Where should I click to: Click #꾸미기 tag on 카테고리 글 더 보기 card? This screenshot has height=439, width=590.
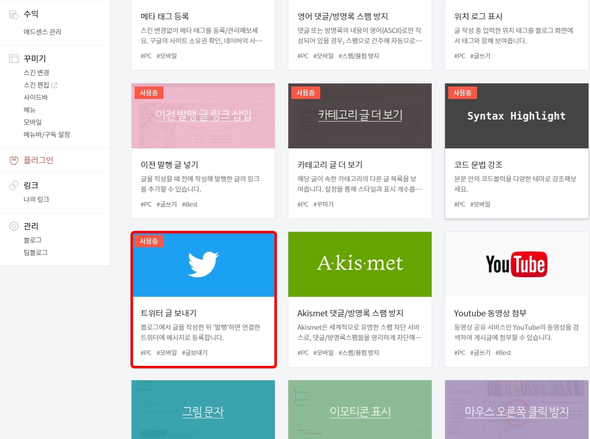[x=323, y=205]
